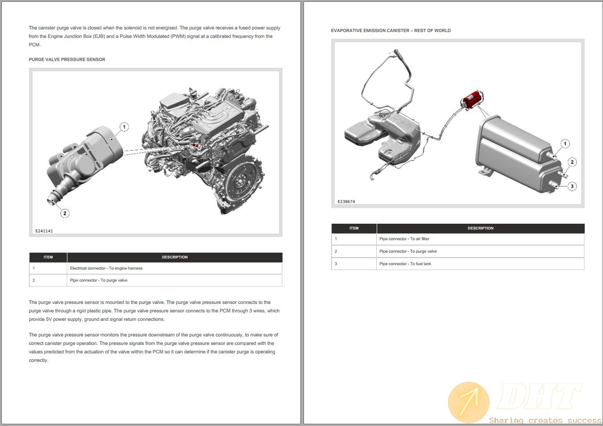Click the red highlighted canister component in the right diagram
The height and width of the screenshot is (426, 603).
tap(473, 100)
